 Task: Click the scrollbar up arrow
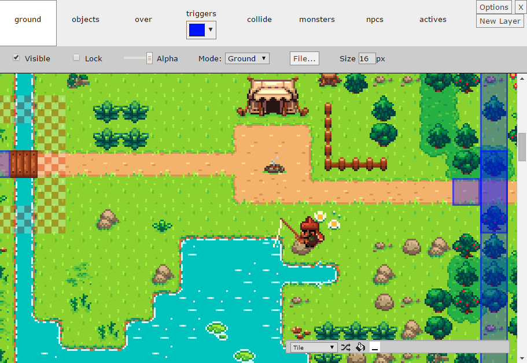pos(522,79)
